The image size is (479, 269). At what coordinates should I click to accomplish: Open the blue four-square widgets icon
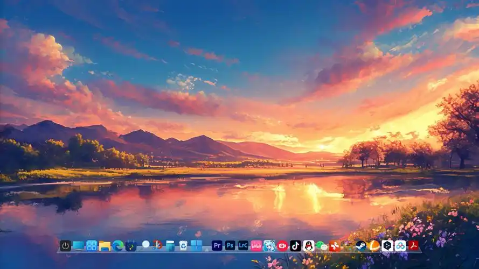tap(92, 246)
